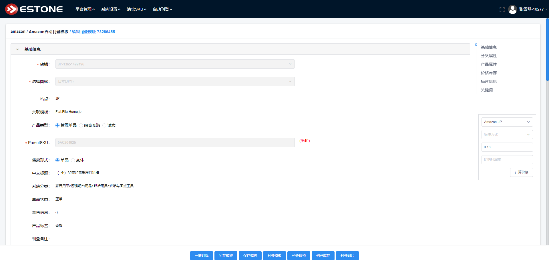The height and width of the screenshot is (266, 549).
Task: Select the 组合套装 product type
Action: [x=81, y=125]
